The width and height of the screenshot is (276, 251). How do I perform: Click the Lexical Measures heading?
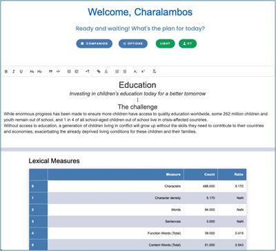54,161
